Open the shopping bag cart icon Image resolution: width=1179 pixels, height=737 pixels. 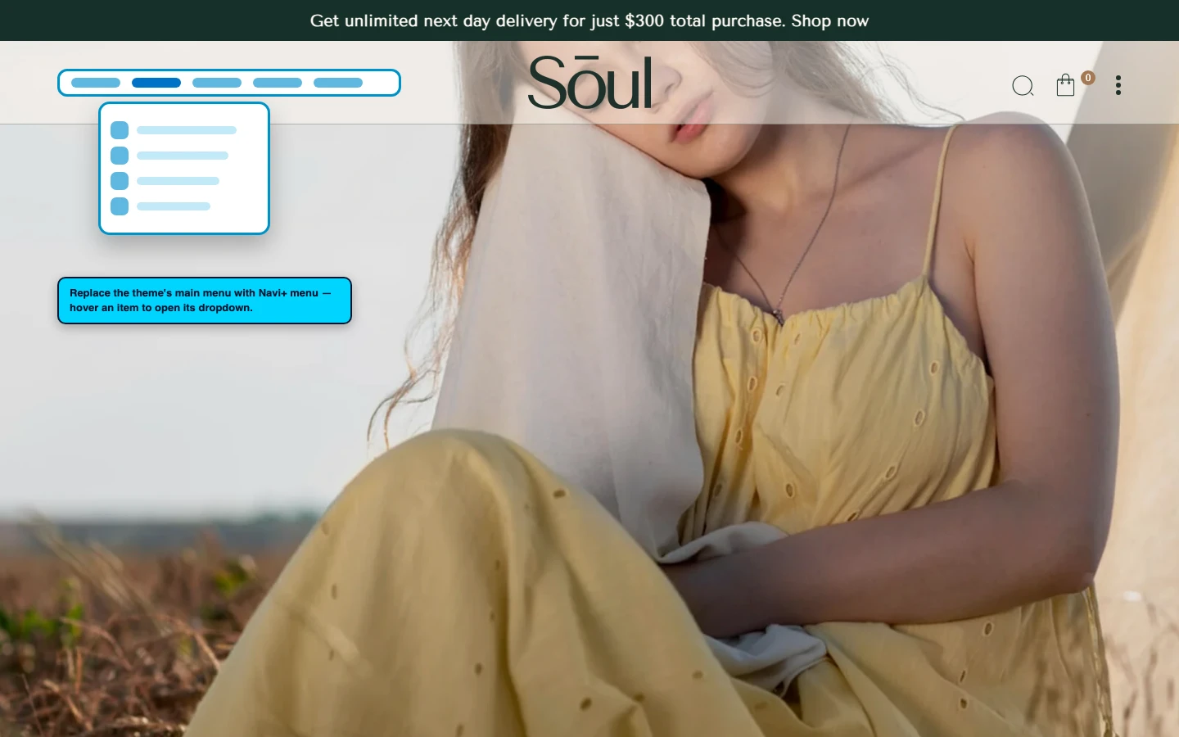pyautogui.click(x=1065, y=85)
